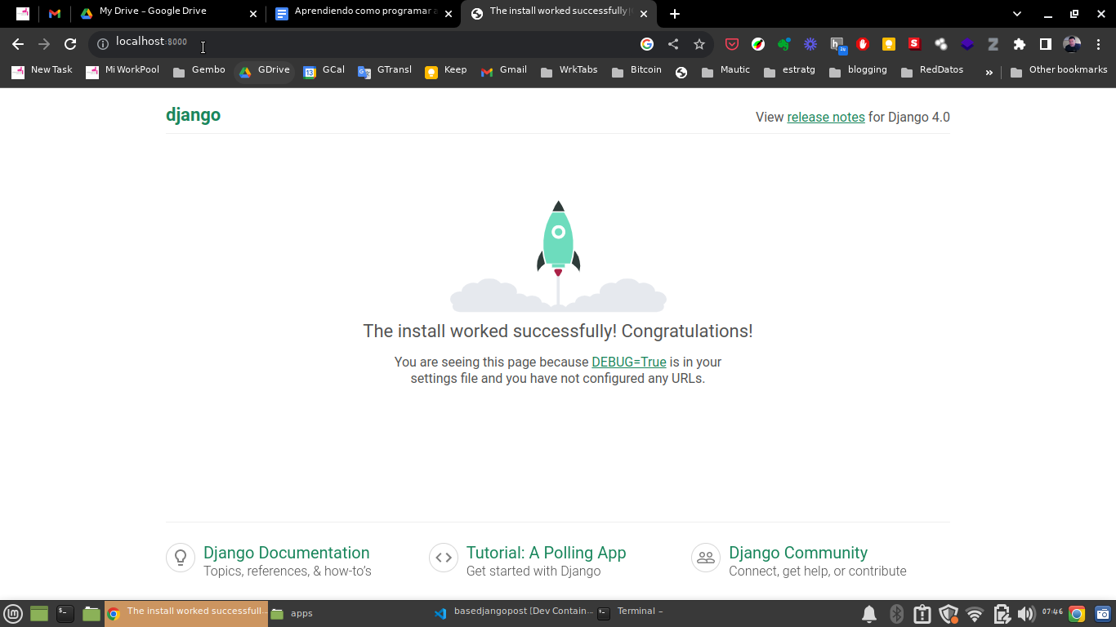Click the red stop-hand AdBlock extension

(x=863, y=44)
